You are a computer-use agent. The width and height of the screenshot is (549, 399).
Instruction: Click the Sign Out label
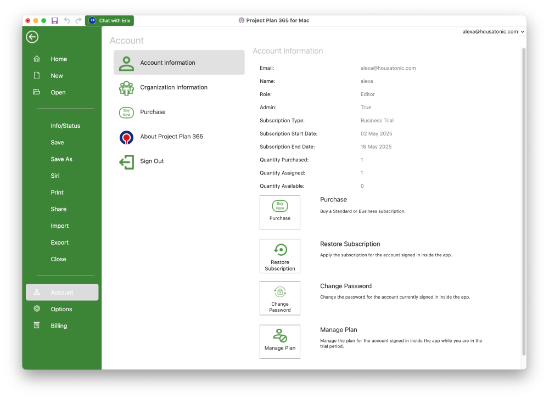point(152,161)
